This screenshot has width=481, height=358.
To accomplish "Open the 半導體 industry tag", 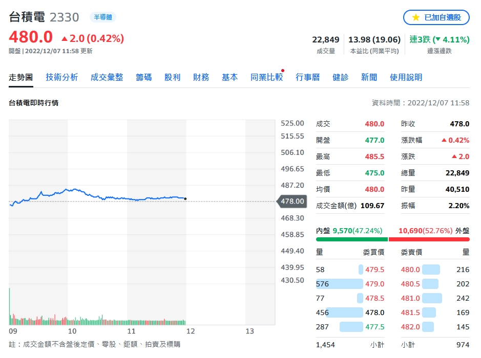I will point(103,17).
